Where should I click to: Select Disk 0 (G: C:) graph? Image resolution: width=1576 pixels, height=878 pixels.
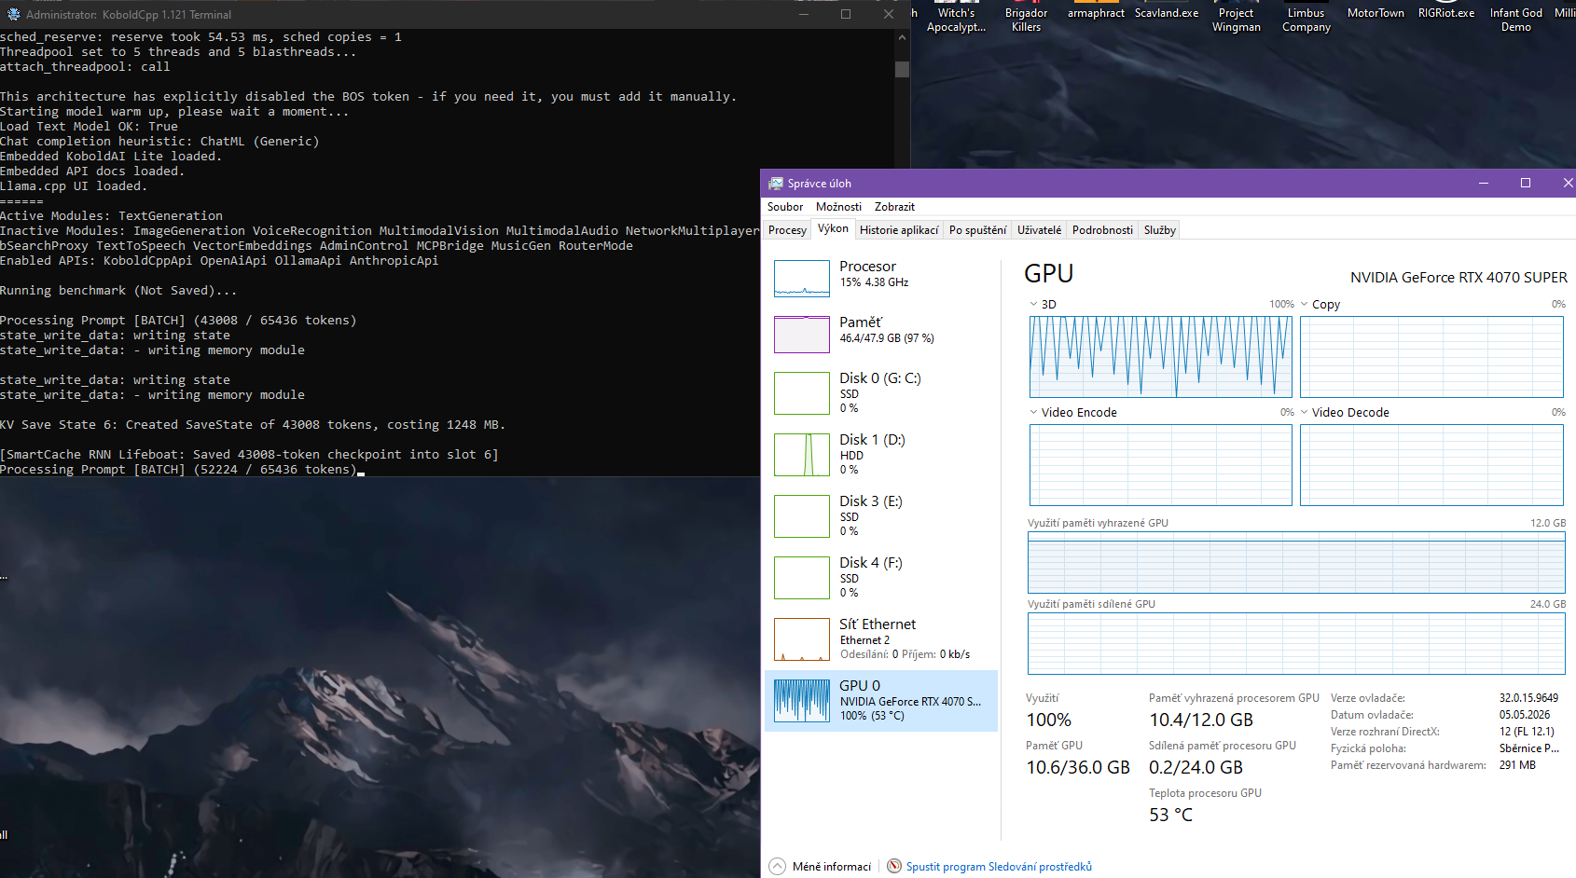(x=801, y=393)
